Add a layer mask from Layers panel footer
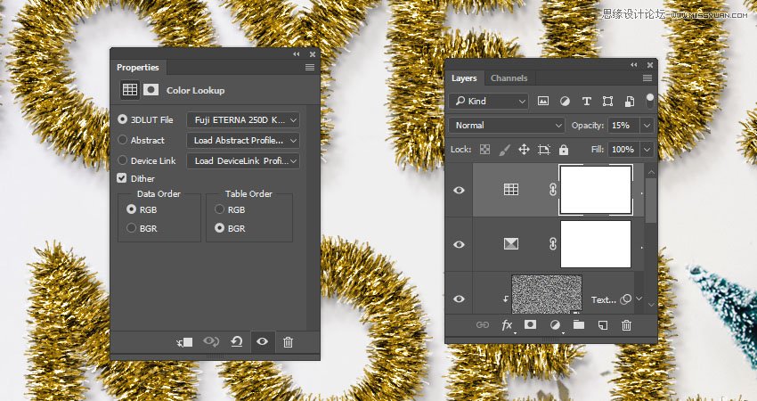 click(531, 325)
